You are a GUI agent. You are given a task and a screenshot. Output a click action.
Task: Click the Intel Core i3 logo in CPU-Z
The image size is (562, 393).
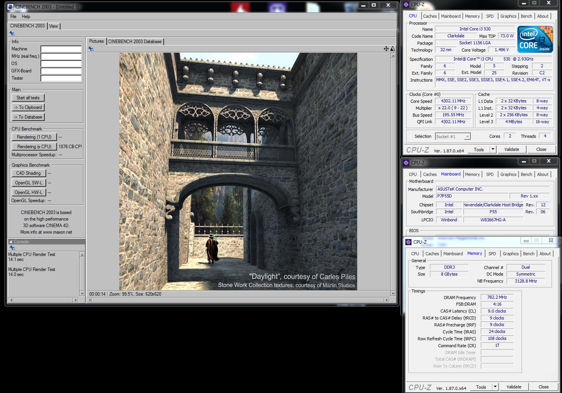click(x=535, y=39)
